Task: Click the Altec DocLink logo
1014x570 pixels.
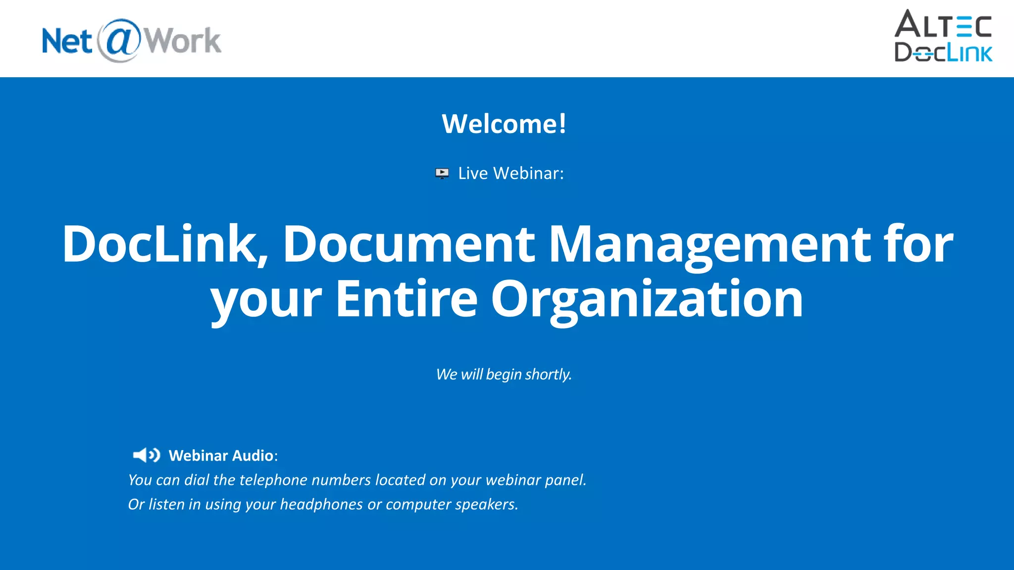Action: 943,37
